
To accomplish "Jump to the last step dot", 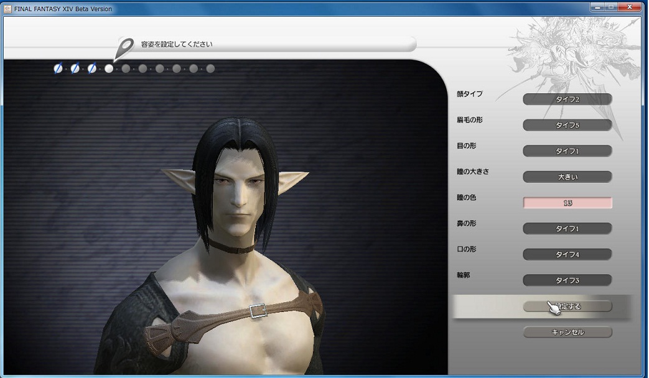I will click(x=210, y=68).
